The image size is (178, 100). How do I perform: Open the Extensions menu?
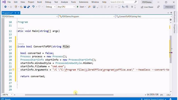[x=83, y=2]
